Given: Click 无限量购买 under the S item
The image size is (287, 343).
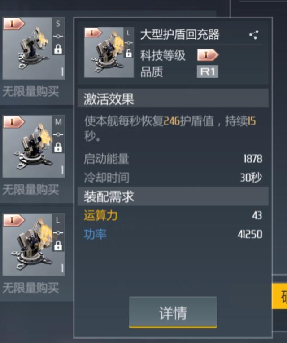Looking at the screenshot, I should pyautogui.click(x=30, y=91).
